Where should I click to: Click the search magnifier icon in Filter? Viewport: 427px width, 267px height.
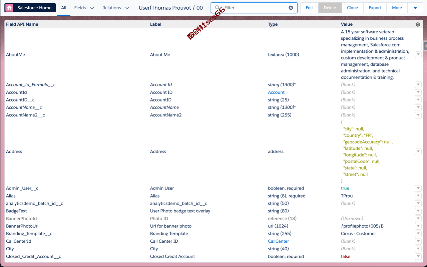(x=217, y=8)
